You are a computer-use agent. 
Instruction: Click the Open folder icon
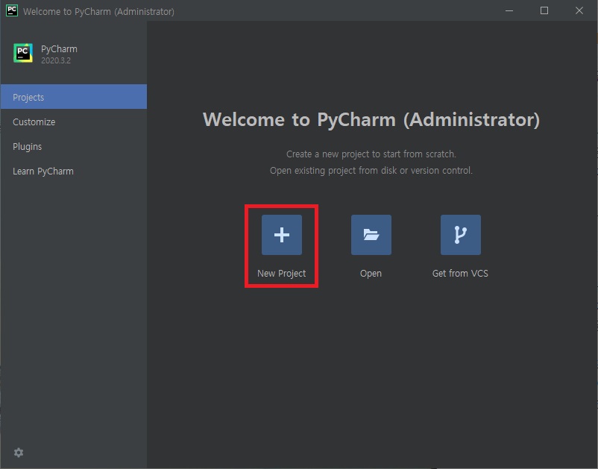(x=371, y=234)
